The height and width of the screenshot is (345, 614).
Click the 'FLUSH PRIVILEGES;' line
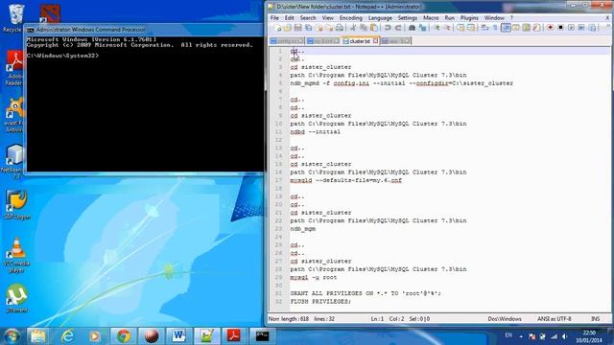click(x=320, y=302)
